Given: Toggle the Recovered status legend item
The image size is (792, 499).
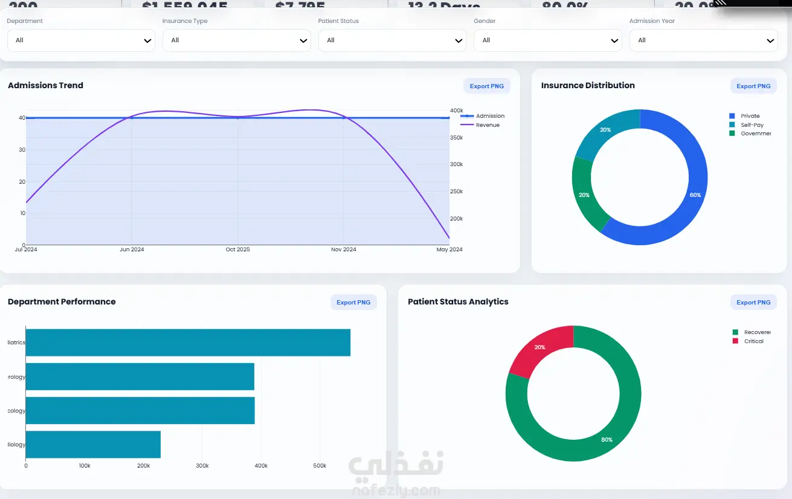Looking at the screenshot, I should pyautogui.click(x=751, y=332).
